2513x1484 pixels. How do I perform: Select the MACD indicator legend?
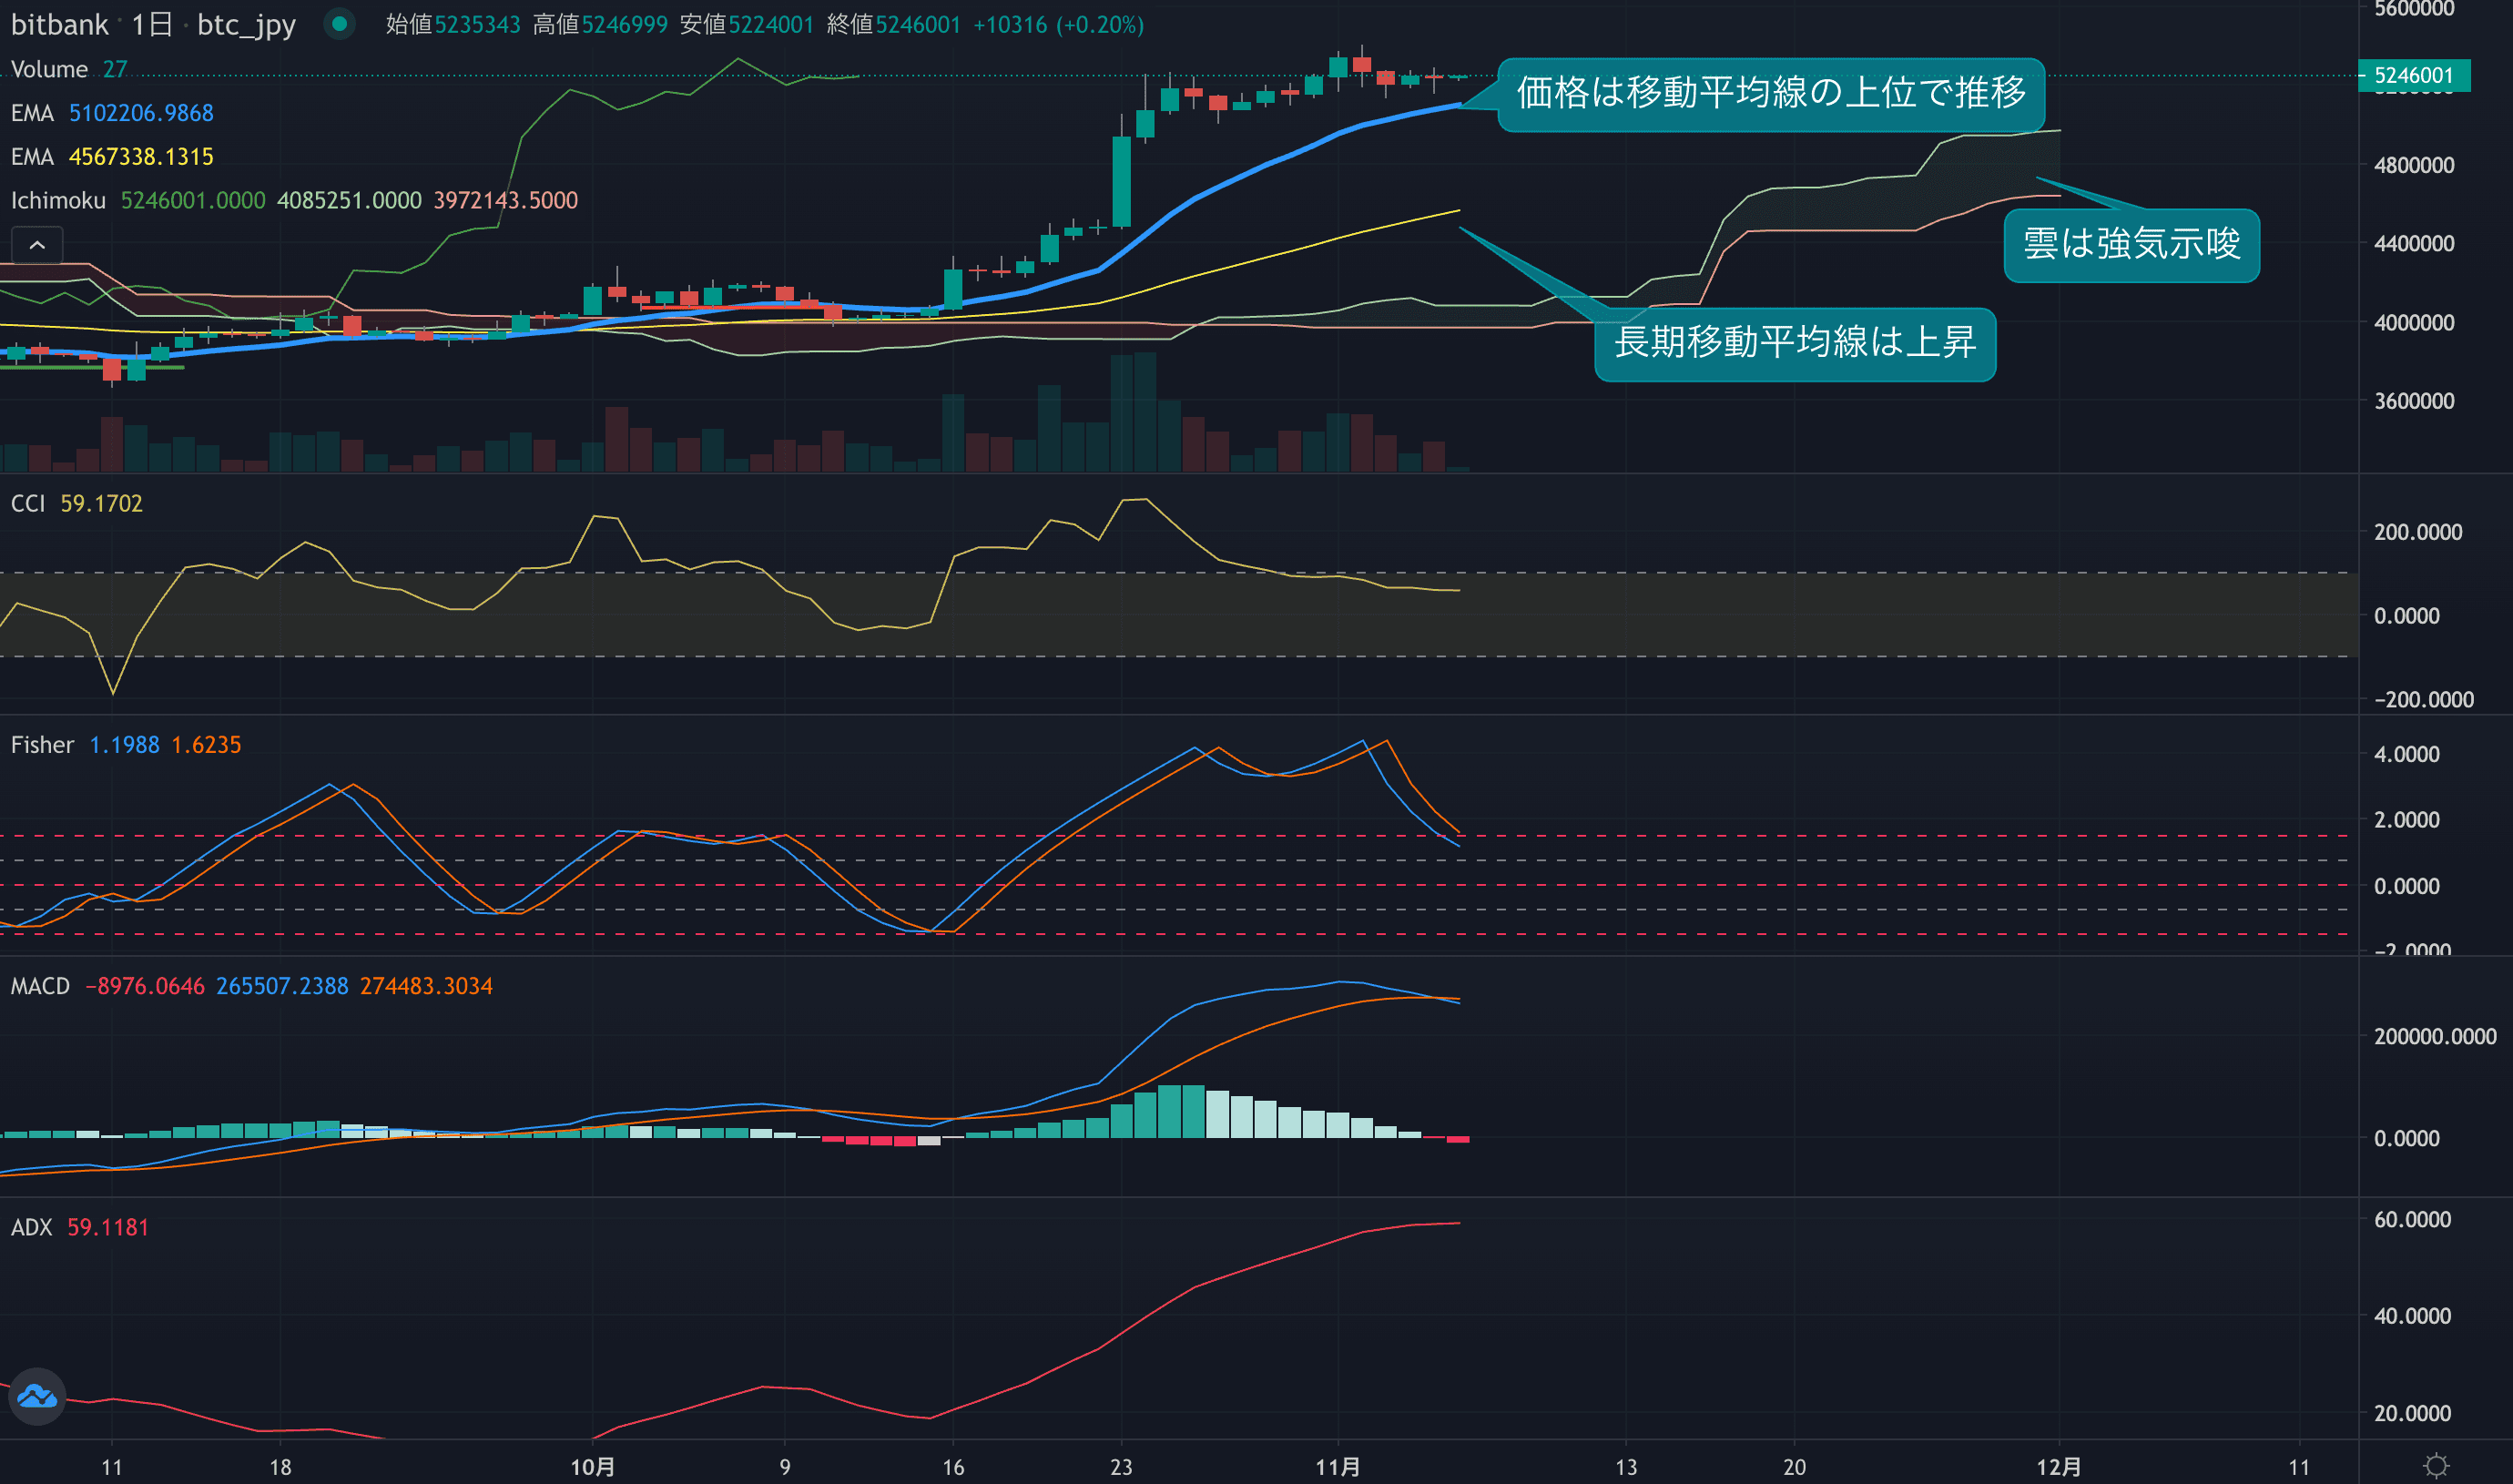pyautogui.click(x=40, y=986)
